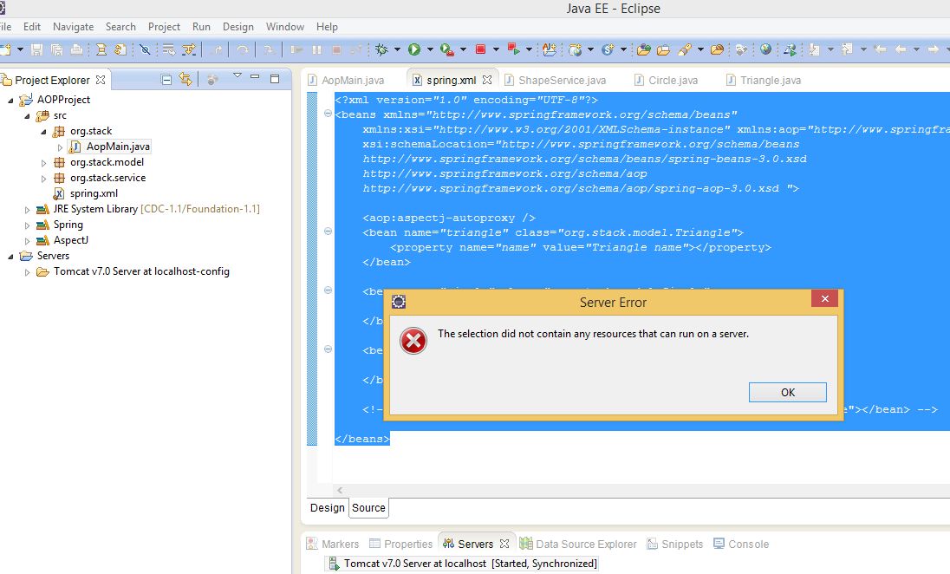Image resolution: width=950 pixels, height=574 pixels.
Task: Expand Tomcat v7.0 Server at localhost-config
Action: pyautogui.click(x=27, y=273)
